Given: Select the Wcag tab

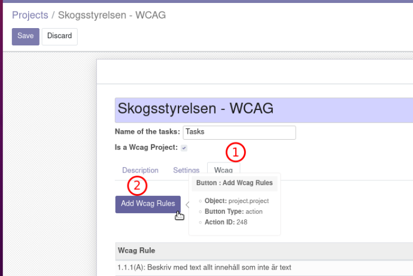Looking at the screenshot, I should 223,170.
